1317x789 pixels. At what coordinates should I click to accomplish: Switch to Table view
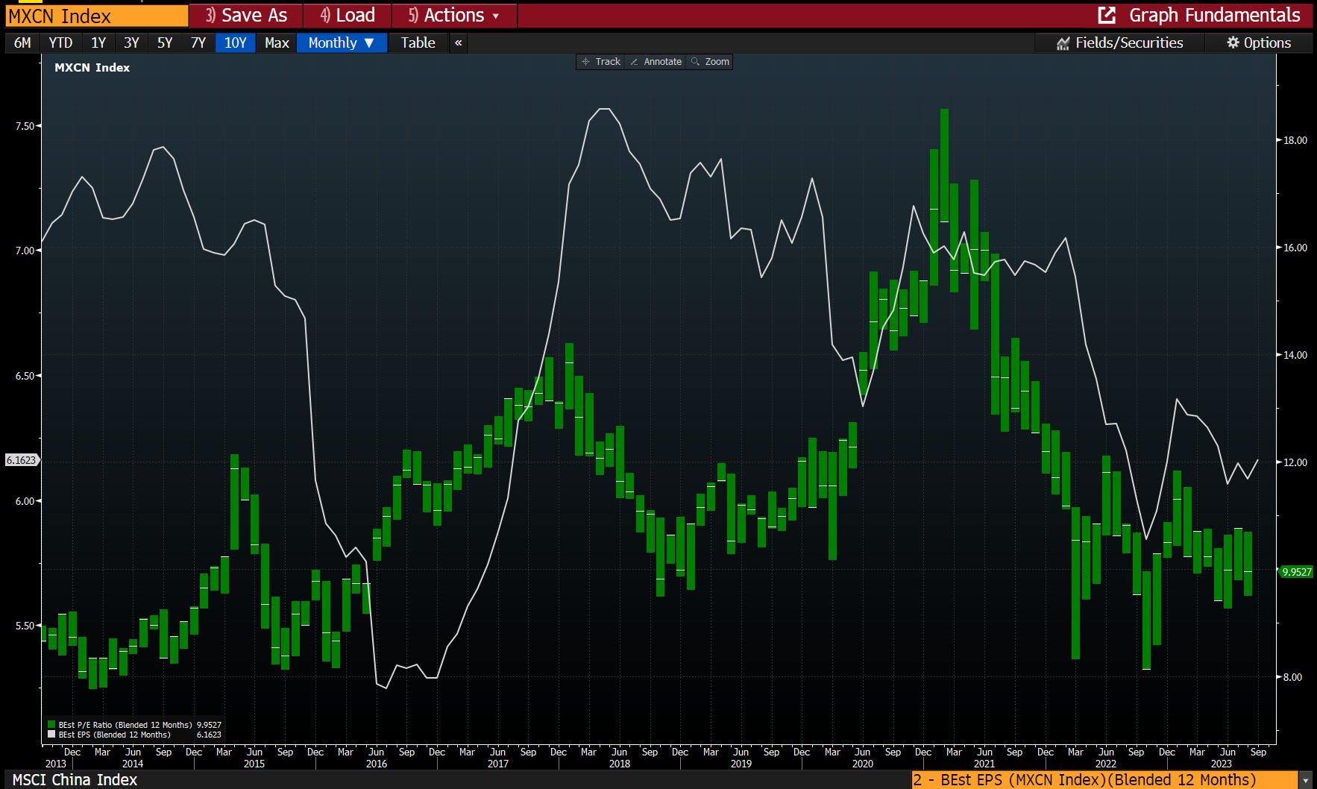click(418, 43)
